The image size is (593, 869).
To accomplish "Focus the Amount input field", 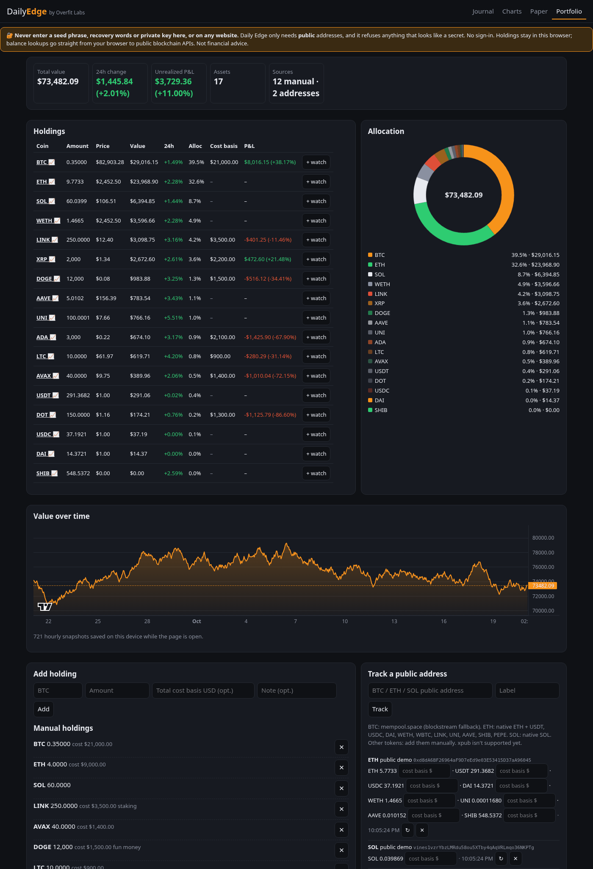I will tap(117, 691).
